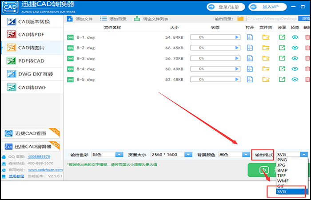Click the output directory path field
Screen dimensions: 311x200
click(272, 19)
